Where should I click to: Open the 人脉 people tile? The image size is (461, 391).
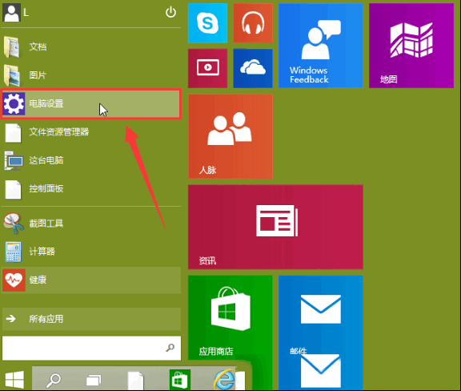[x=230, y=136]
